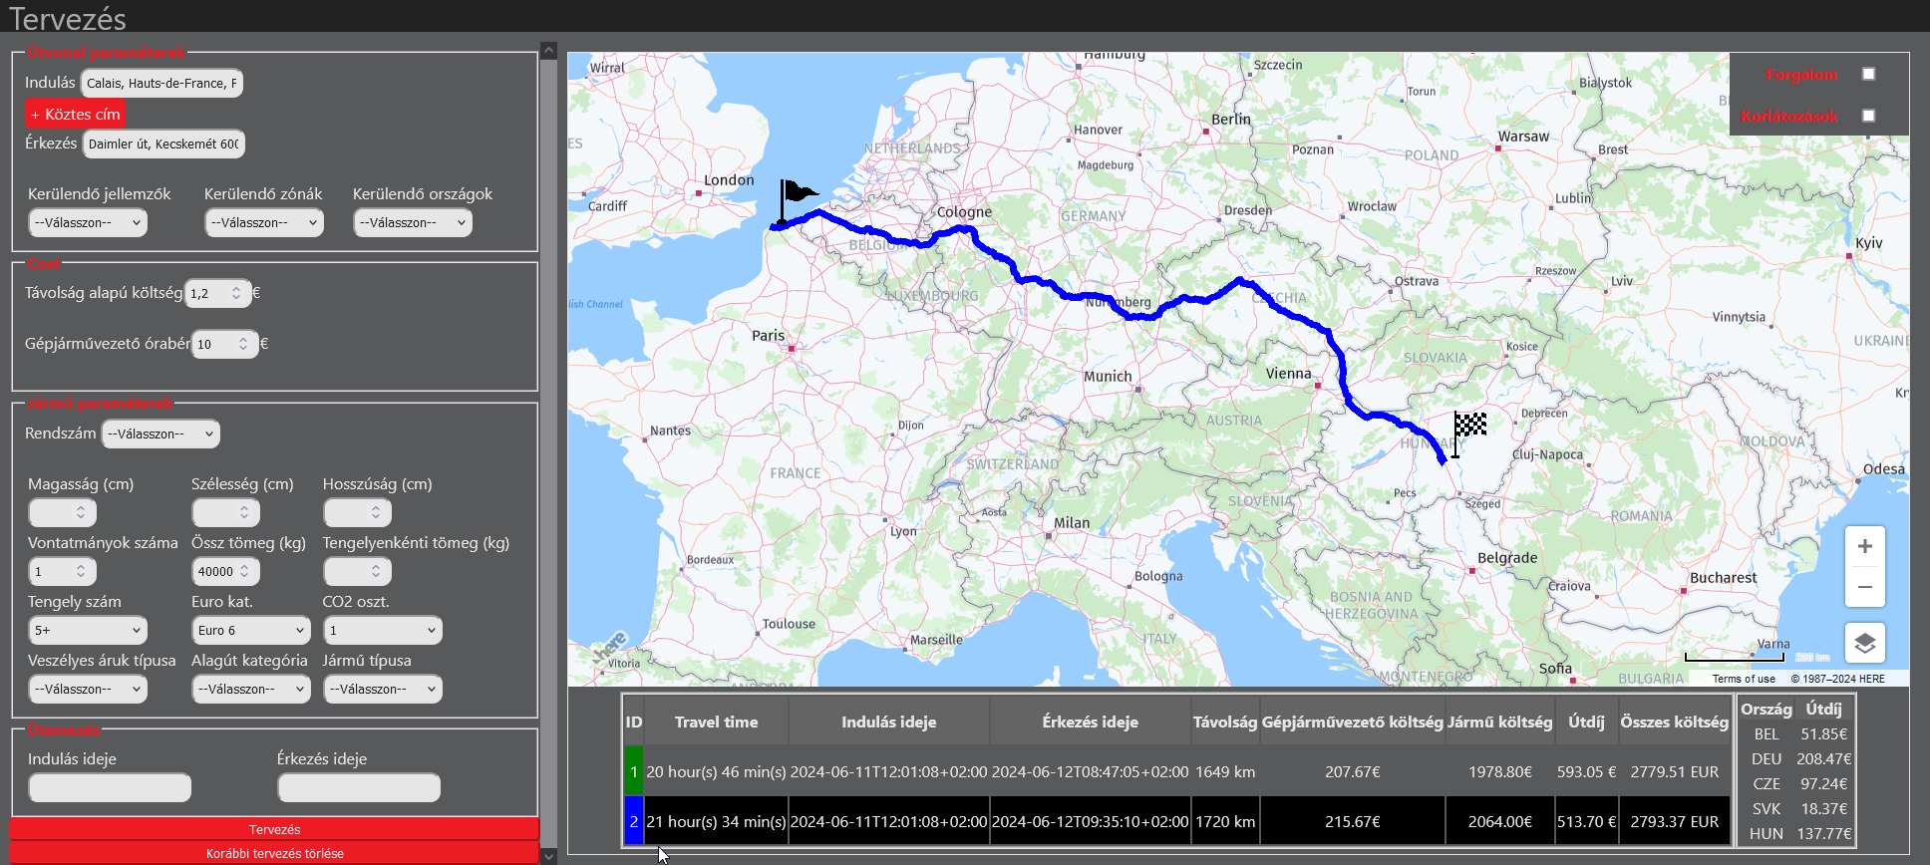The height and width of the screenshot is (865, 1930).
Task: Open the Rendszám selection dropdown
Action: pyautogui.click(x=161, y=433)
